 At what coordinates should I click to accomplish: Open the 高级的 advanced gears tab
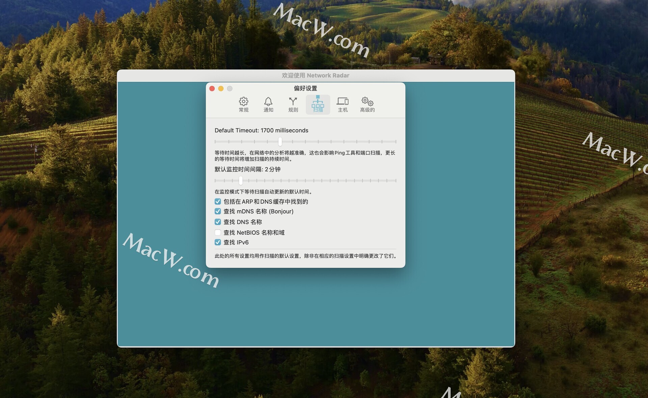pyautogui.click(x=367, y=105)
